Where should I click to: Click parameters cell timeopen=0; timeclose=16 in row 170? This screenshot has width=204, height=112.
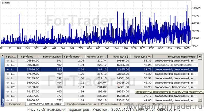click(175, 87)
